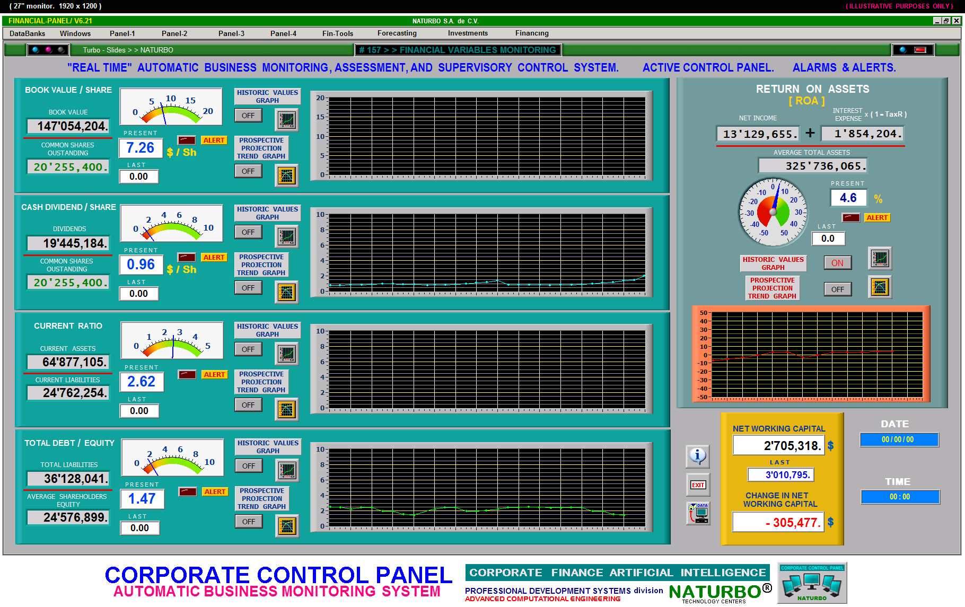Screen dimensions: 965x607
Task: Open Total Debt/Equity historic graph icon
Action: tap(287, 470)
